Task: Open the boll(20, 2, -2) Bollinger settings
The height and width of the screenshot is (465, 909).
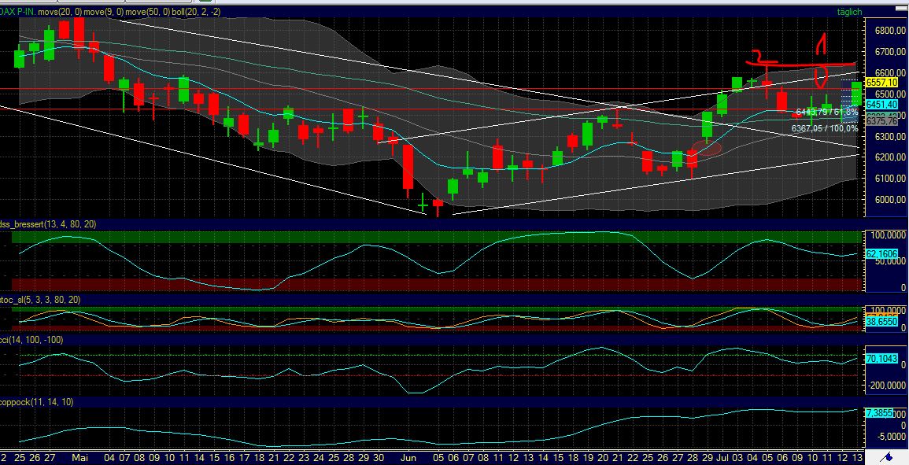Action: [198, 12]
